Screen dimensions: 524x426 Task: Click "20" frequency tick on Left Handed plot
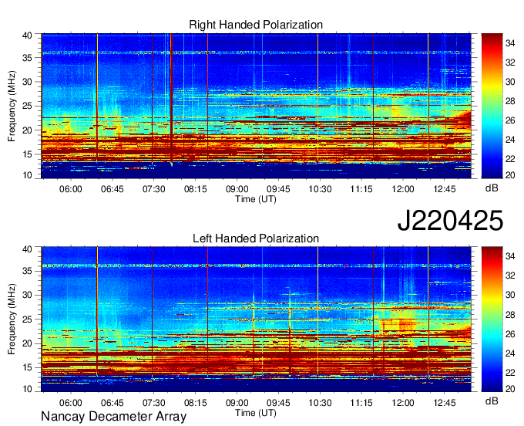click(28, 343)
